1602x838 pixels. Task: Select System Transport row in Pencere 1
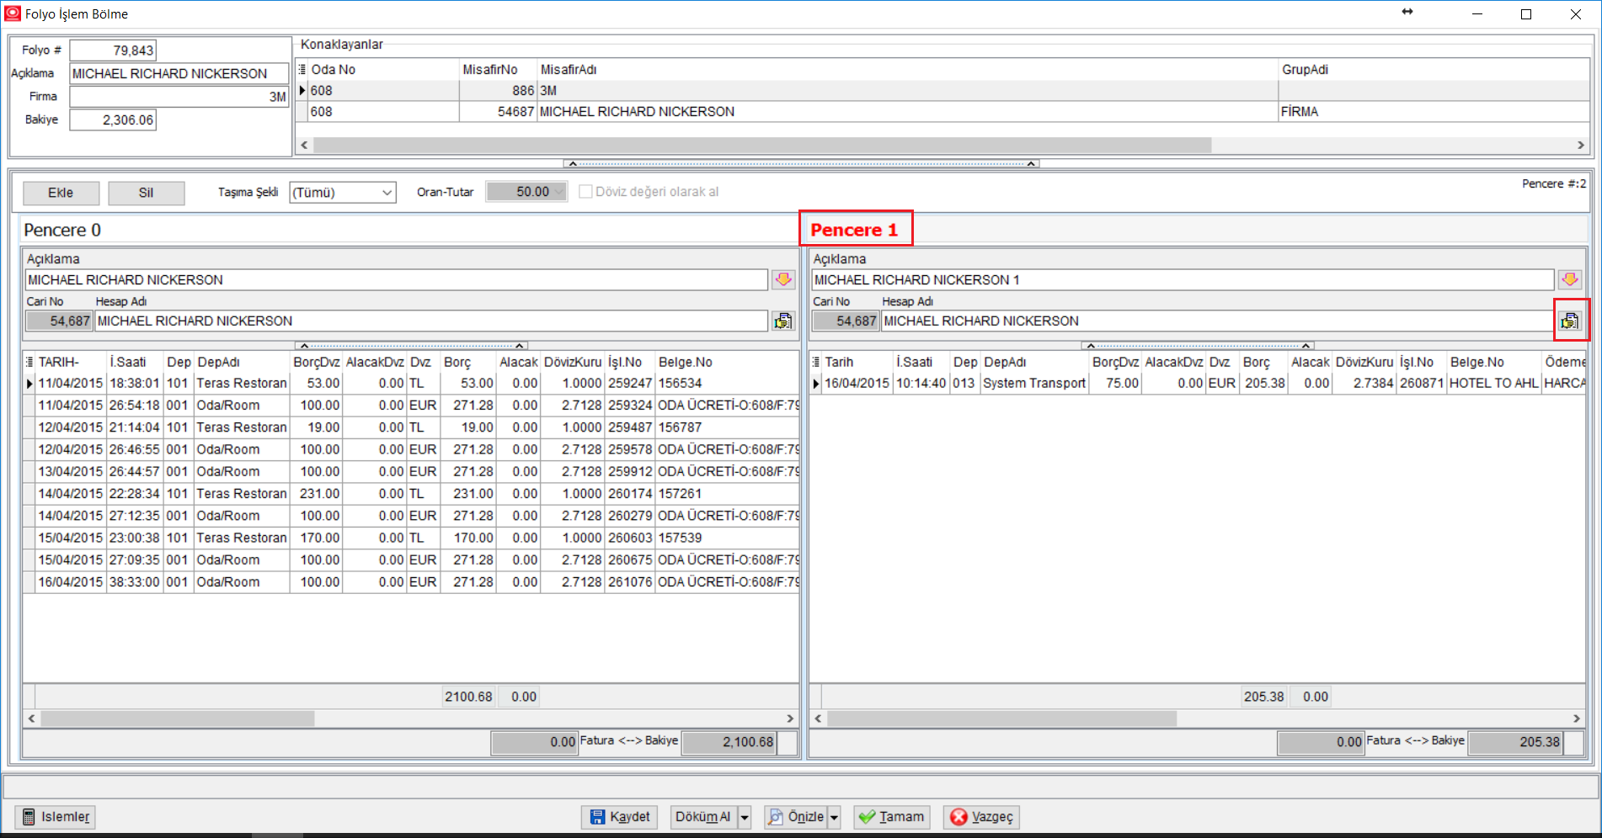[x=1198, y=383]
